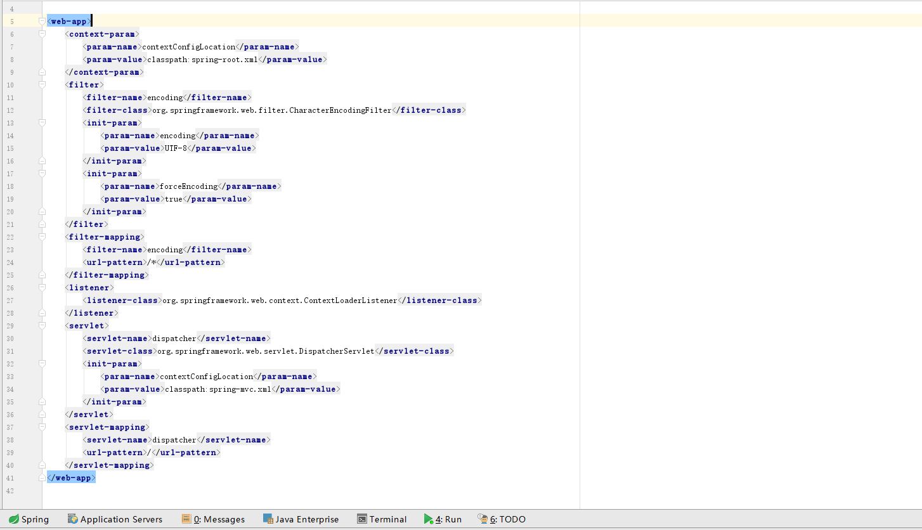This screenshot has height=530, width=922.
Task: Click the closing </servlet> tag on line 36
Action: [89, 415]
